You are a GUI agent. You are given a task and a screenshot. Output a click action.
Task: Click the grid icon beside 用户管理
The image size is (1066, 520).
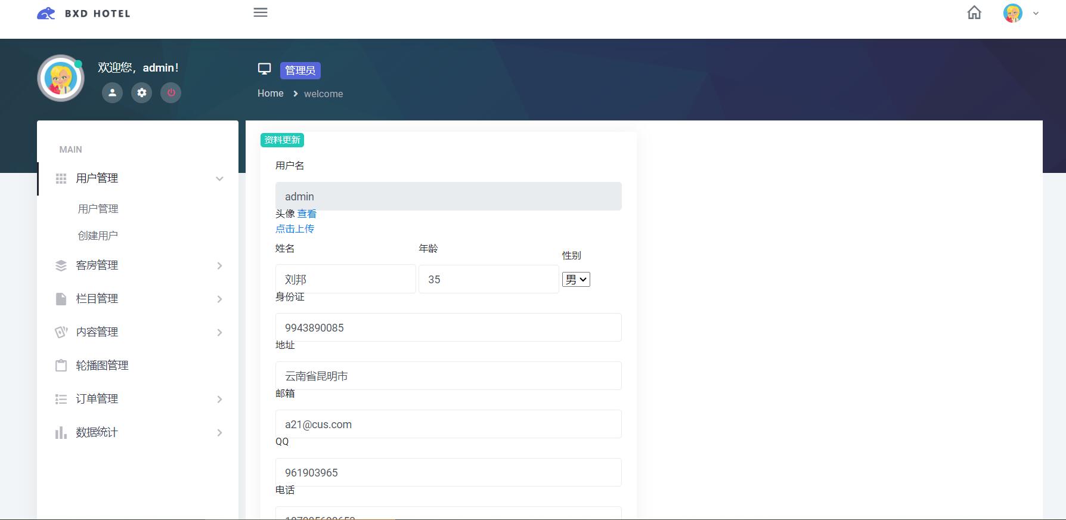click(x=61, y=178)
